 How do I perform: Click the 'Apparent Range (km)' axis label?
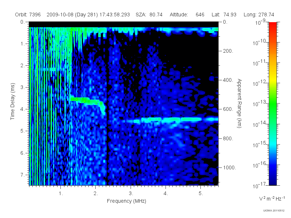point(239,103)
